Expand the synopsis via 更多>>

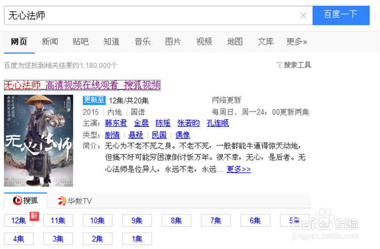(239, 169)
